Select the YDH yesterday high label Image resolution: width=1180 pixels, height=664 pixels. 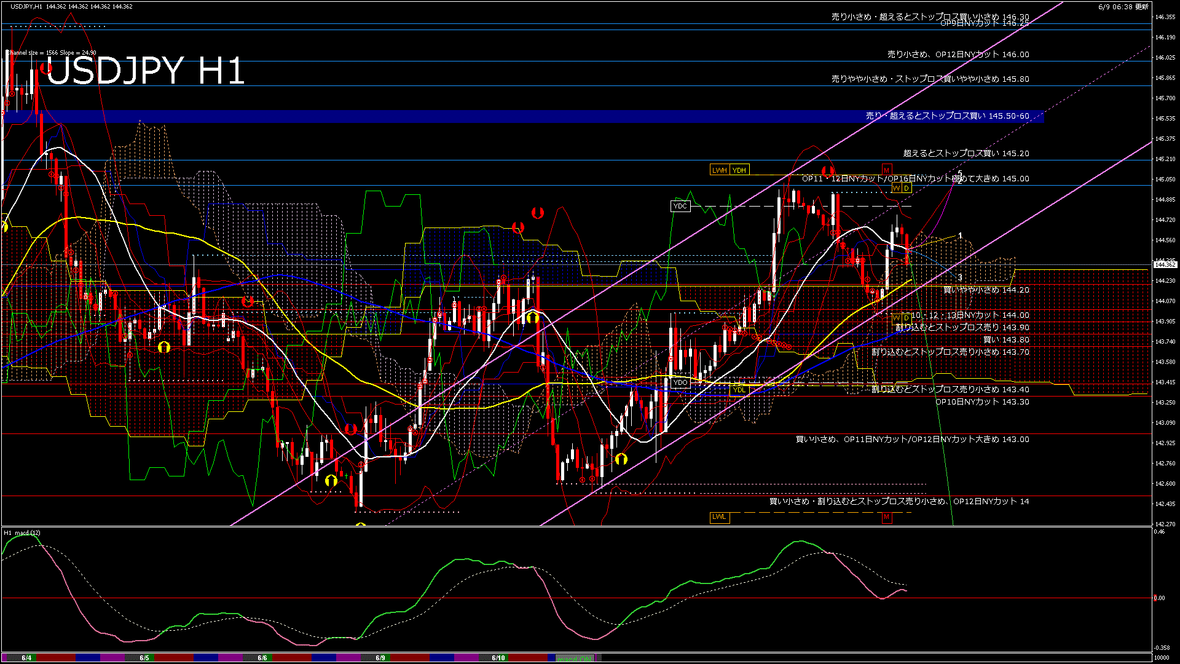pos(739,170)
